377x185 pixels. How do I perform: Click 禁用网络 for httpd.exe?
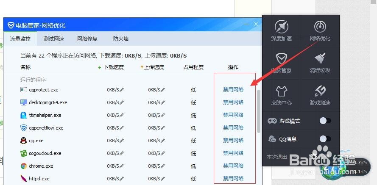pyautogui.click(x=233, y=179)
